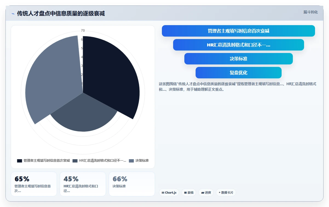Click the Chart.js tag icon
Image resolution: width=329 pixels, height=207 pixels.
point(163,193)
